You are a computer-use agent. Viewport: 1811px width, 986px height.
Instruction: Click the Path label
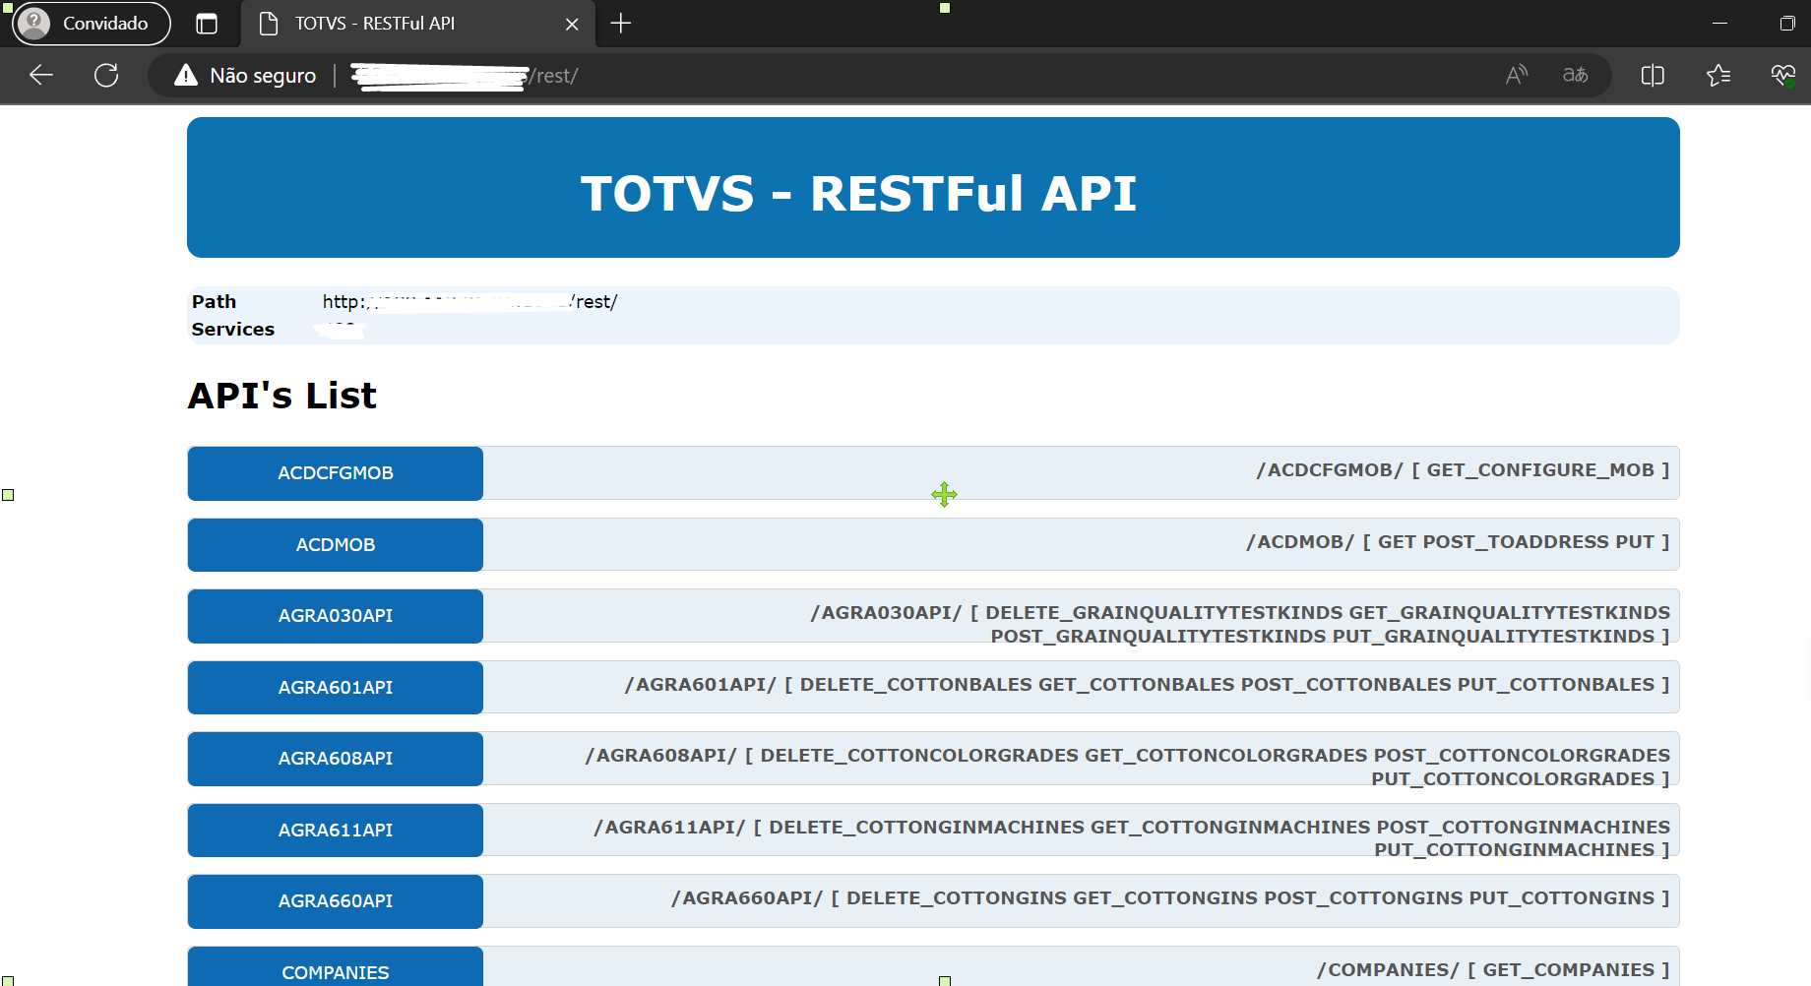click(214, 302)
